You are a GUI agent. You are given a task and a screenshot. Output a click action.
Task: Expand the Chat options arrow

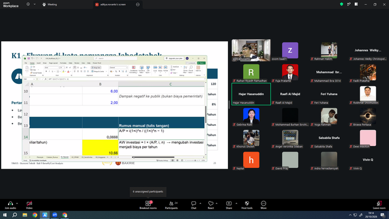[x=200, y=203]
